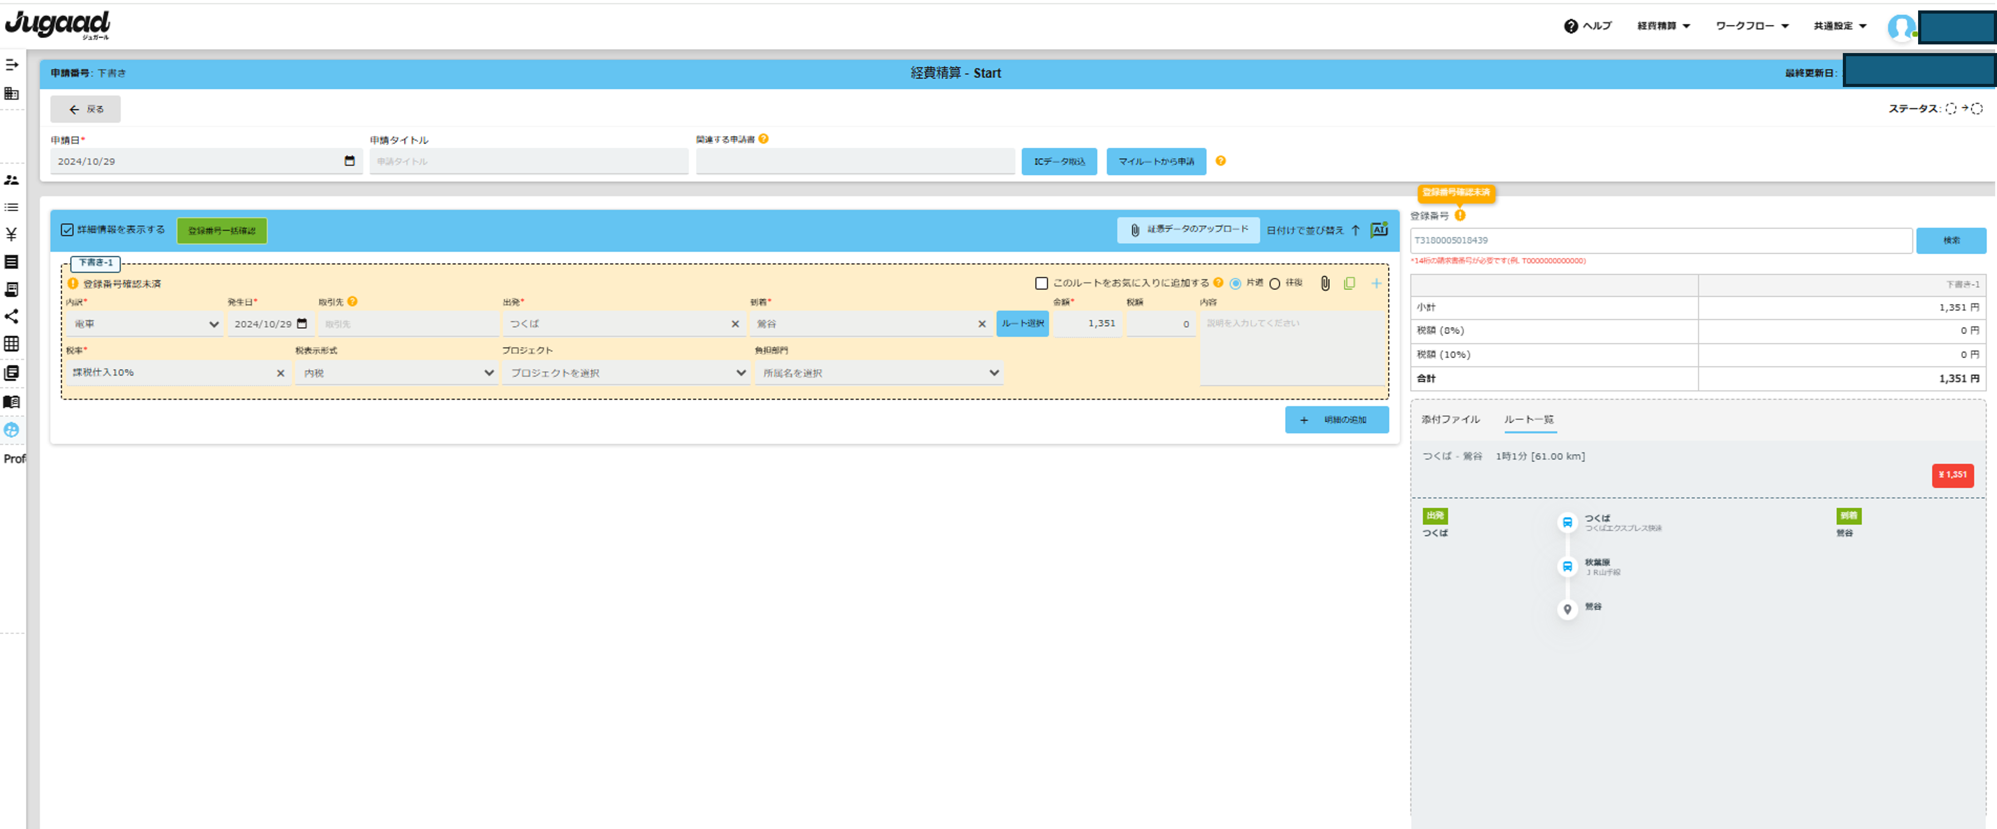Open the solid document icon in sidebar
The image size is (1997, 829).
pos(12,262)
